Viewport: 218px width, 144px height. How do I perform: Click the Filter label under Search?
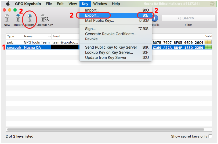(x=188, y=25)
